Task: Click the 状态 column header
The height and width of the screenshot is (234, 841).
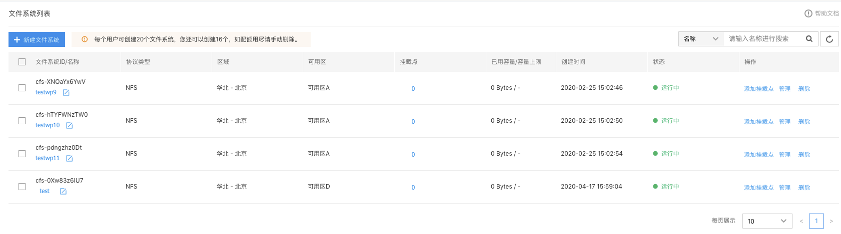Action: (x=659, y=62)
